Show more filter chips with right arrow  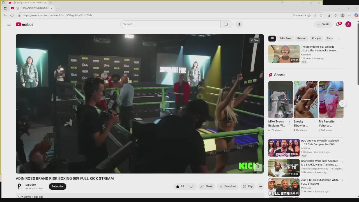(x=339, y=39)
